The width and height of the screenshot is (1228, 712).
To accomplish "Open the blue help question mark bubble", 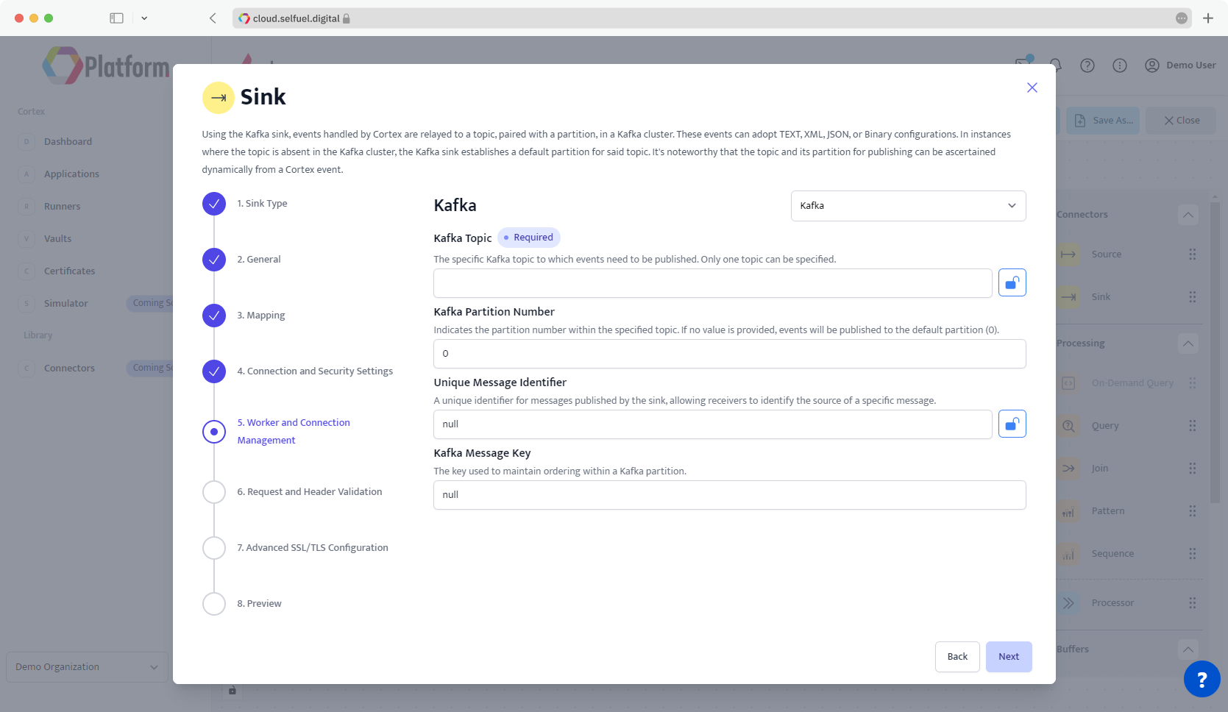I will tap(1202, 679).
